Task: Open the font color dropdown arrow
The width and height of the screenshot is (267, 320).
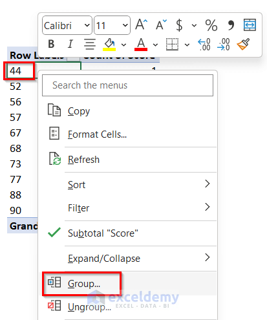Action: [x=155, y=45]
